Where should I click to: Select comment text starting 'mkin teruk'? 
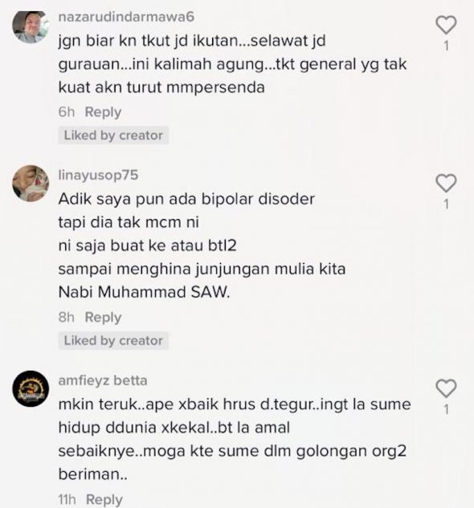click(235, 439)
